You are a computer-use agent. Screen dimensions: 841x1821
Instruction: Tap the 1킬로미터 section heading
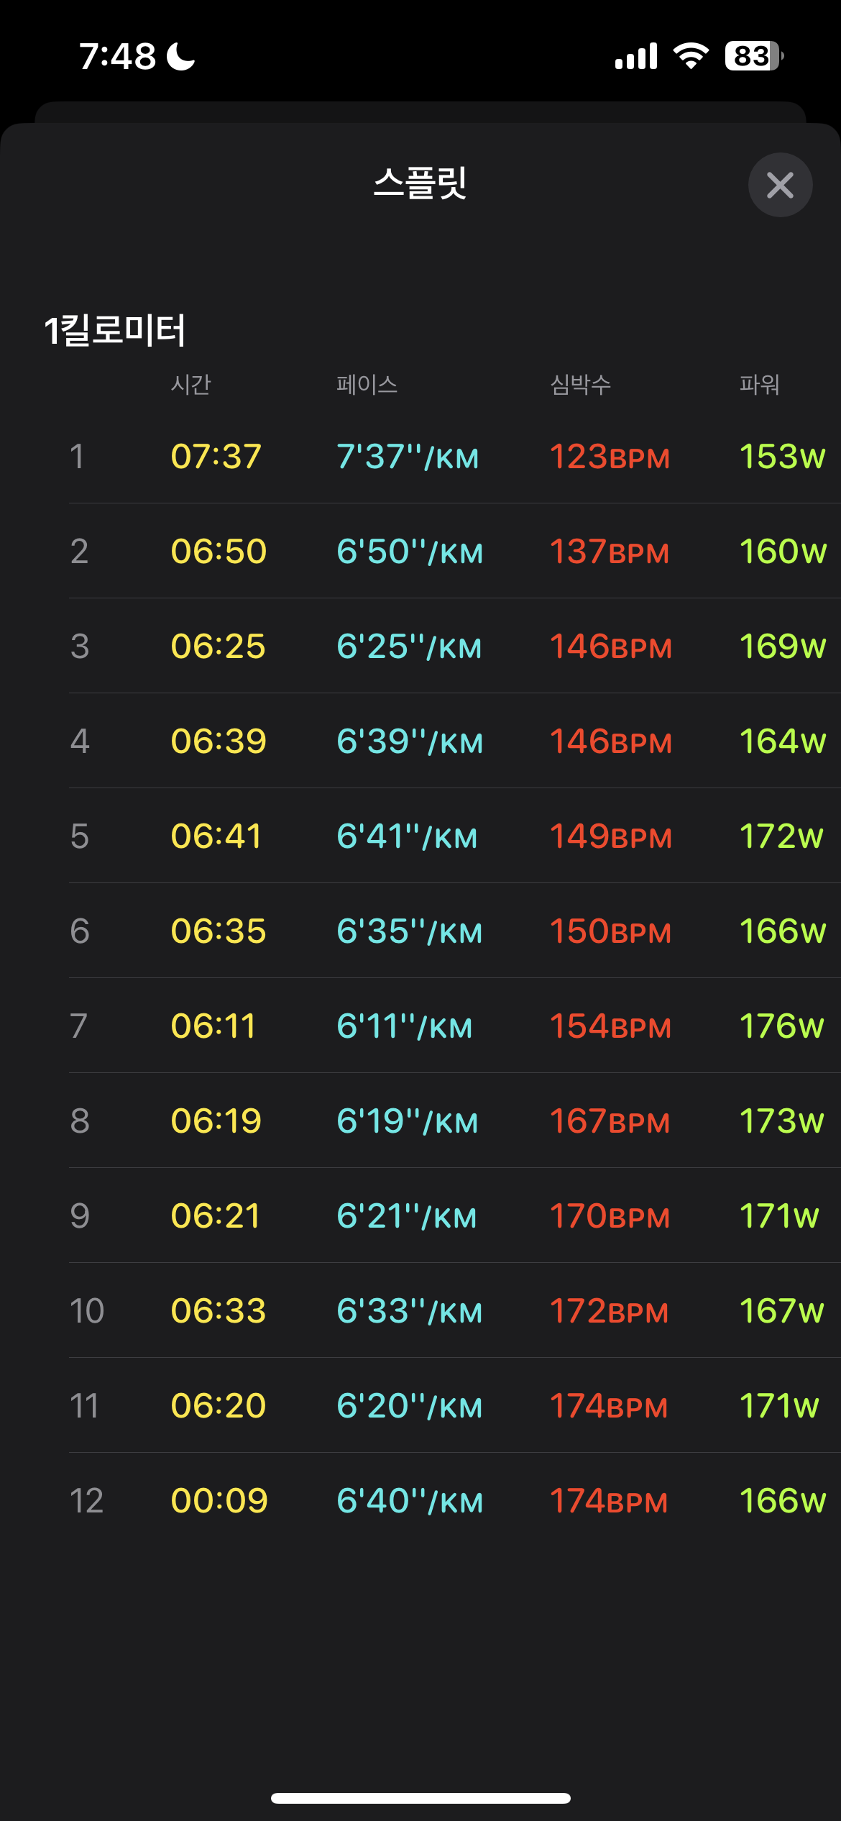pyautogui.click(x=115, y=331)
